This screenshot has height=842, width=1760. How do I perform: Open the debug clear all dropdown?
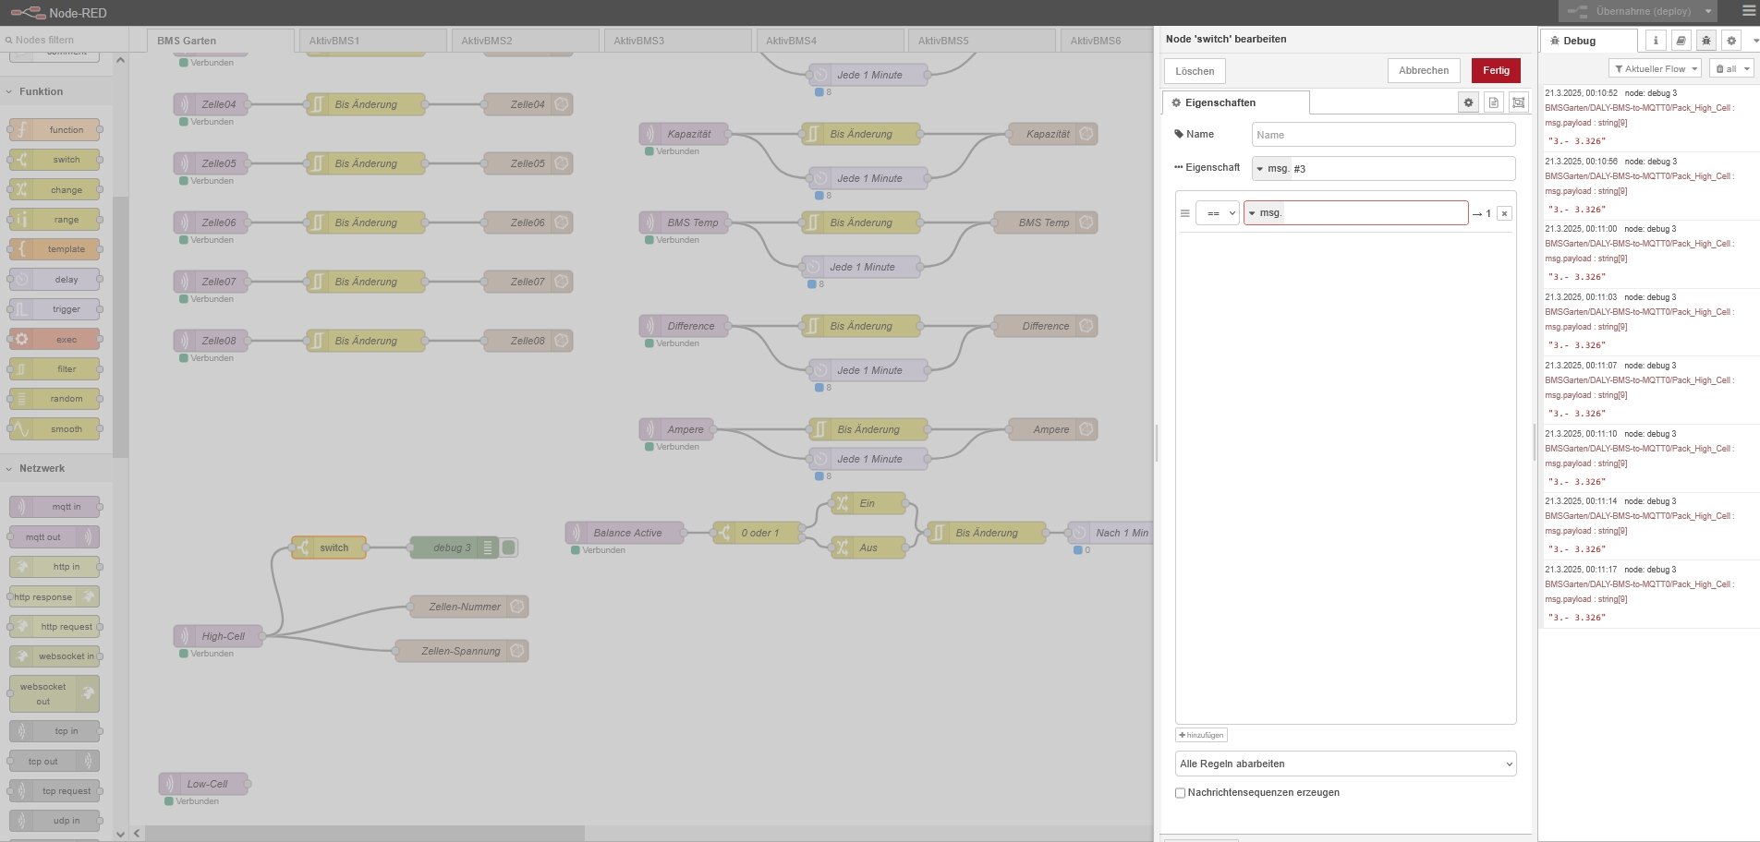click(x=1731, y=69)
